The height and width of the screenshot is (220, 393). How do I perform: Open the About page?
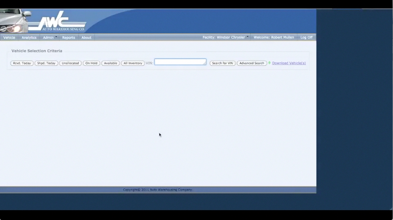pos(86,38)
